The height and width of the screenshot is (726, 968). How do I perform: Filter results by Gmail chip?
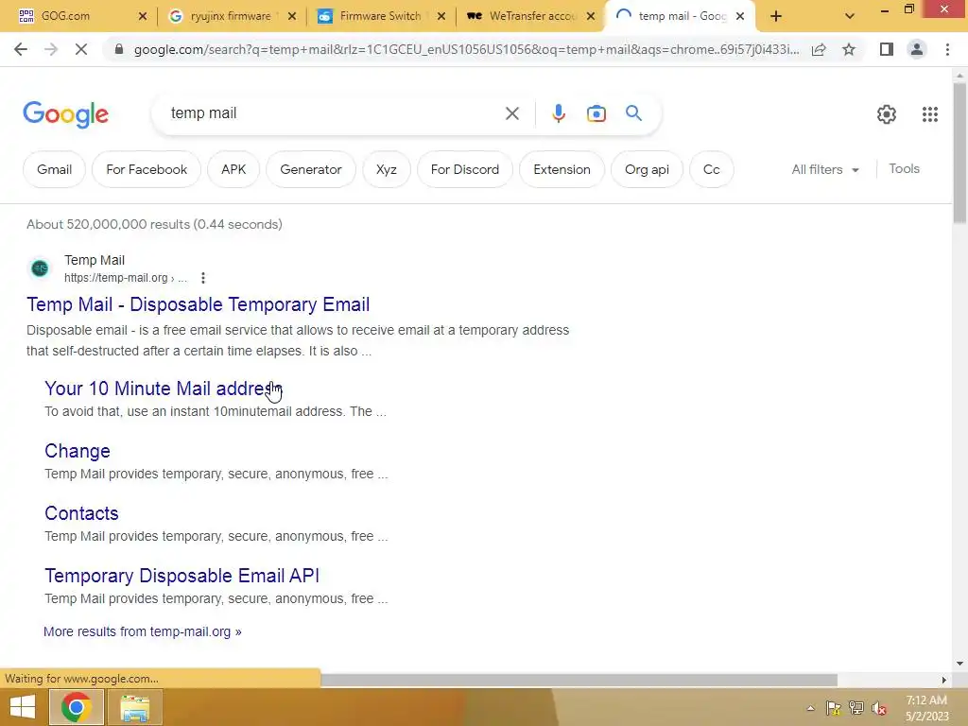(x=54, y=169)
